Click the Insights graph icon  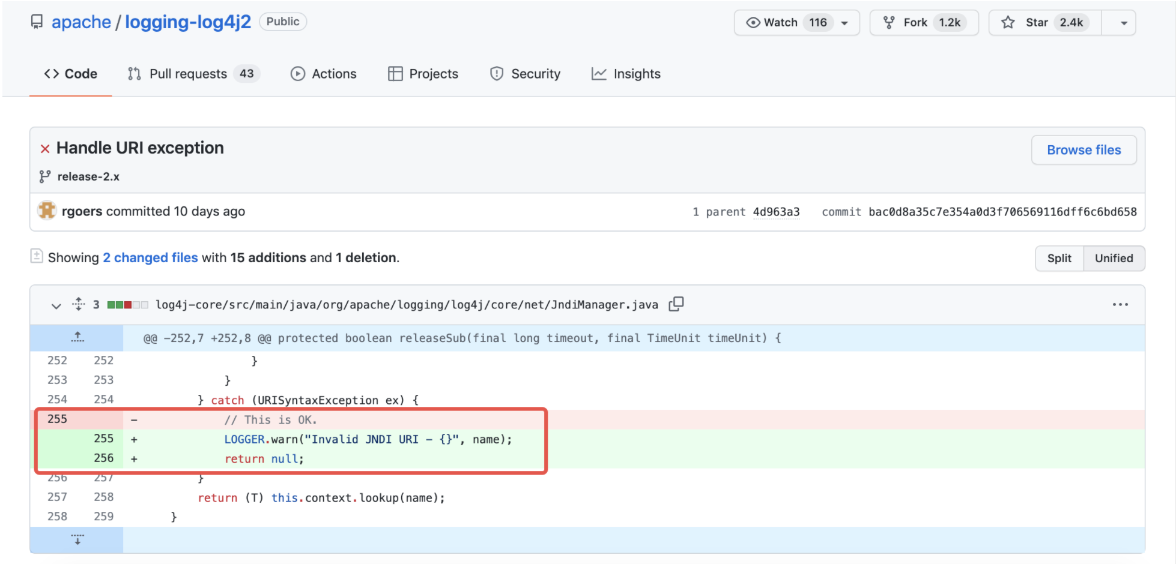tap(599, 74)
